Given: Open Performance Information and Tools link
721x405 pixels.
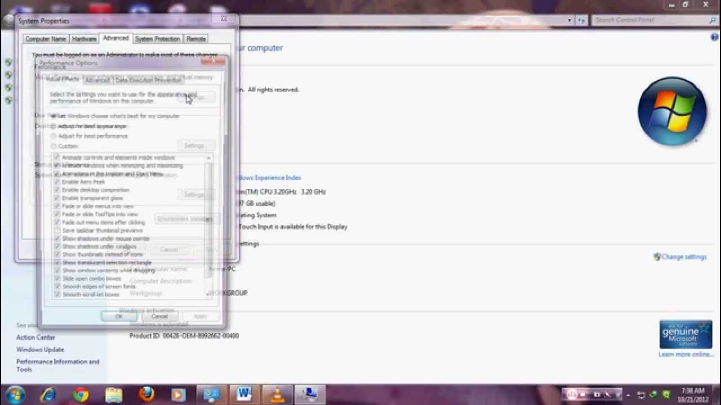Looking at the screenshot, I should pyautogui.click(x=57, y=366).
